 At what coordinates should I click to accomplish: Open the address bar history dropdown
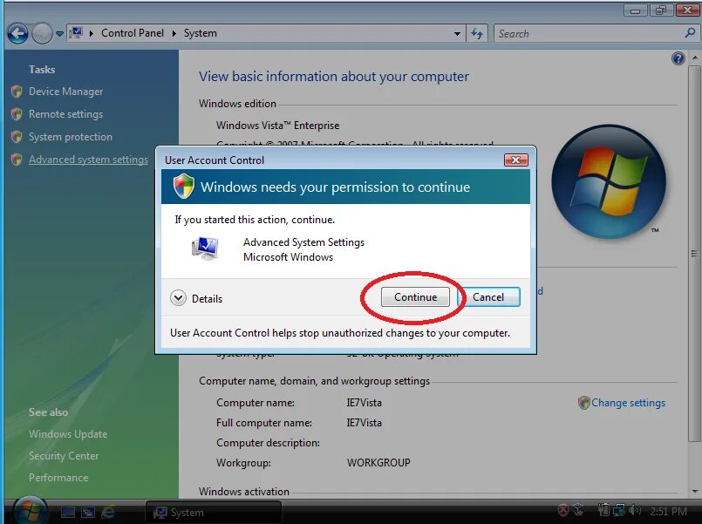pyautogui.click(x=457, y=33)
